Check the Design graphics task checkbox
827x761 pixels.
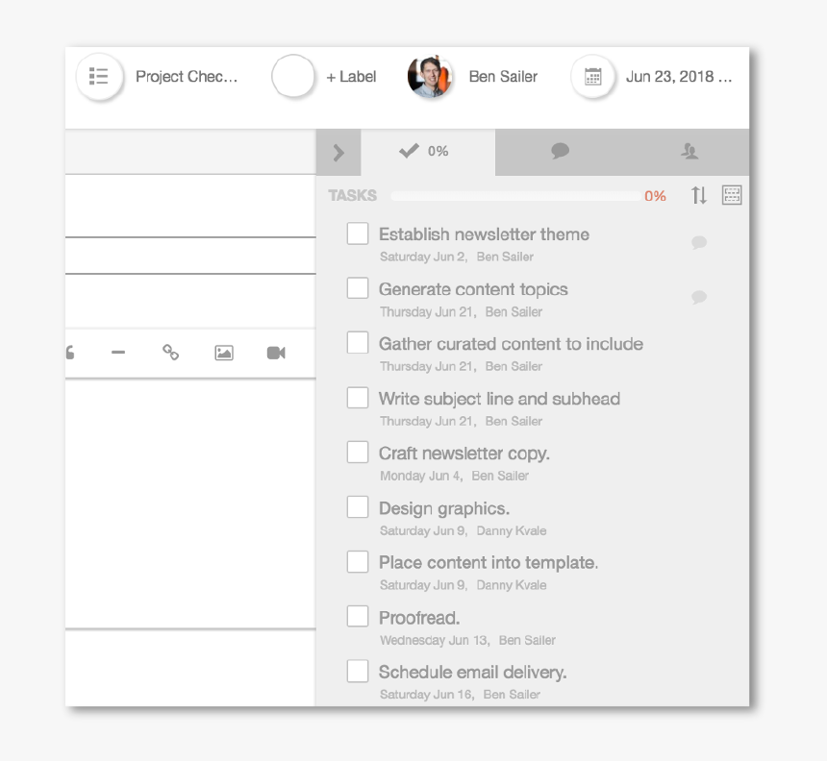point(358,507)
